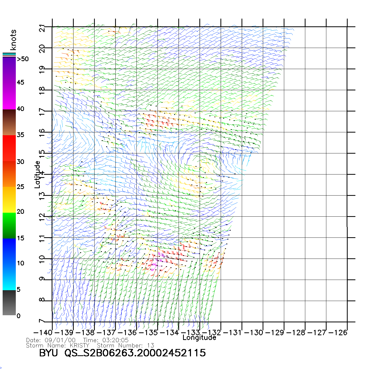Screen dimensions: 374x369
Task: Select the -140 longitude tick label
Action: pos(43,333)
